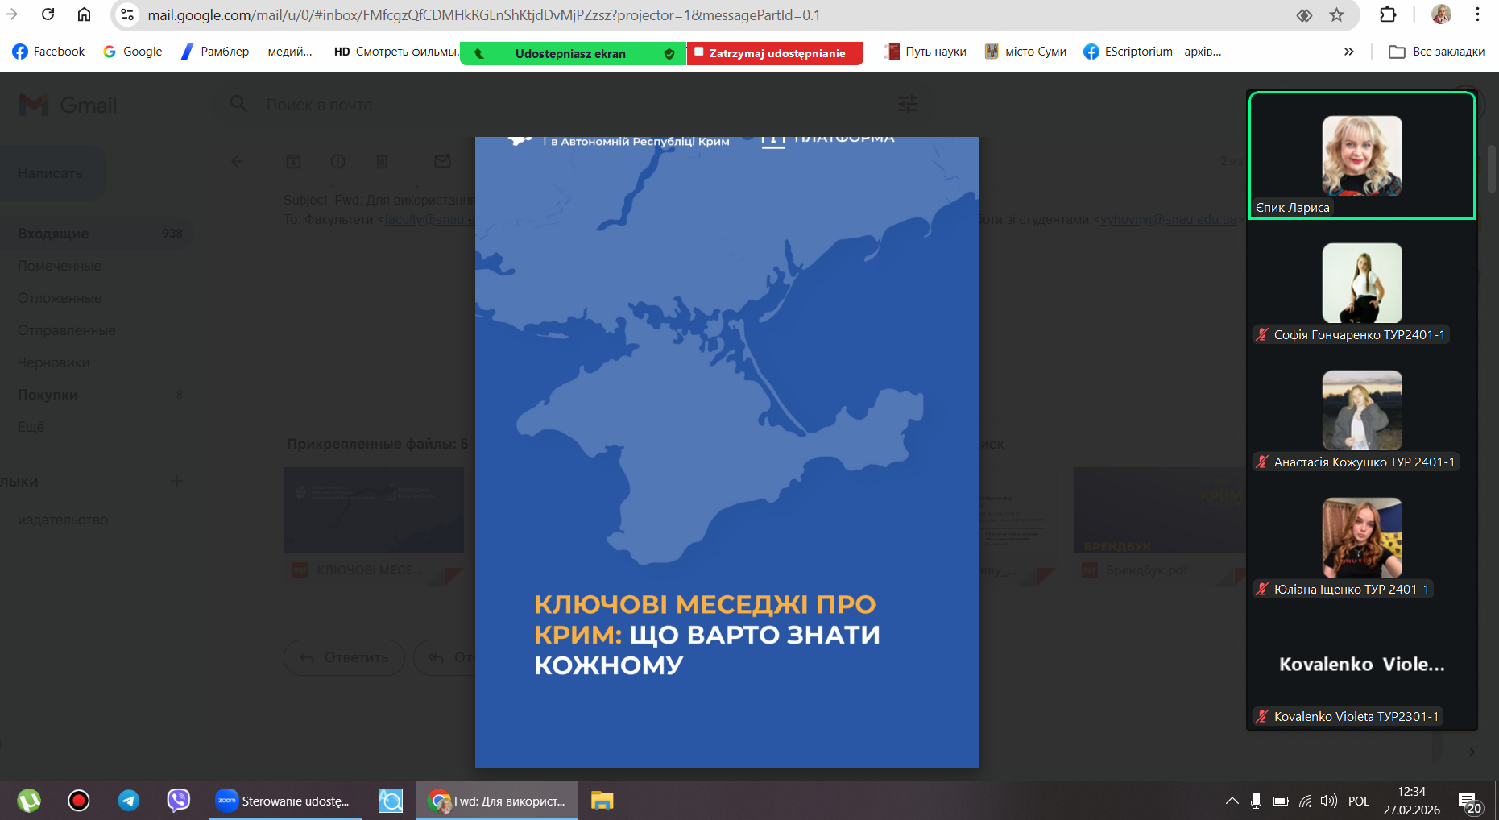Viewport: 1499px width, 820px height.
Task: Open the browser extensions puzzle icon
Action: [1387, 14]
